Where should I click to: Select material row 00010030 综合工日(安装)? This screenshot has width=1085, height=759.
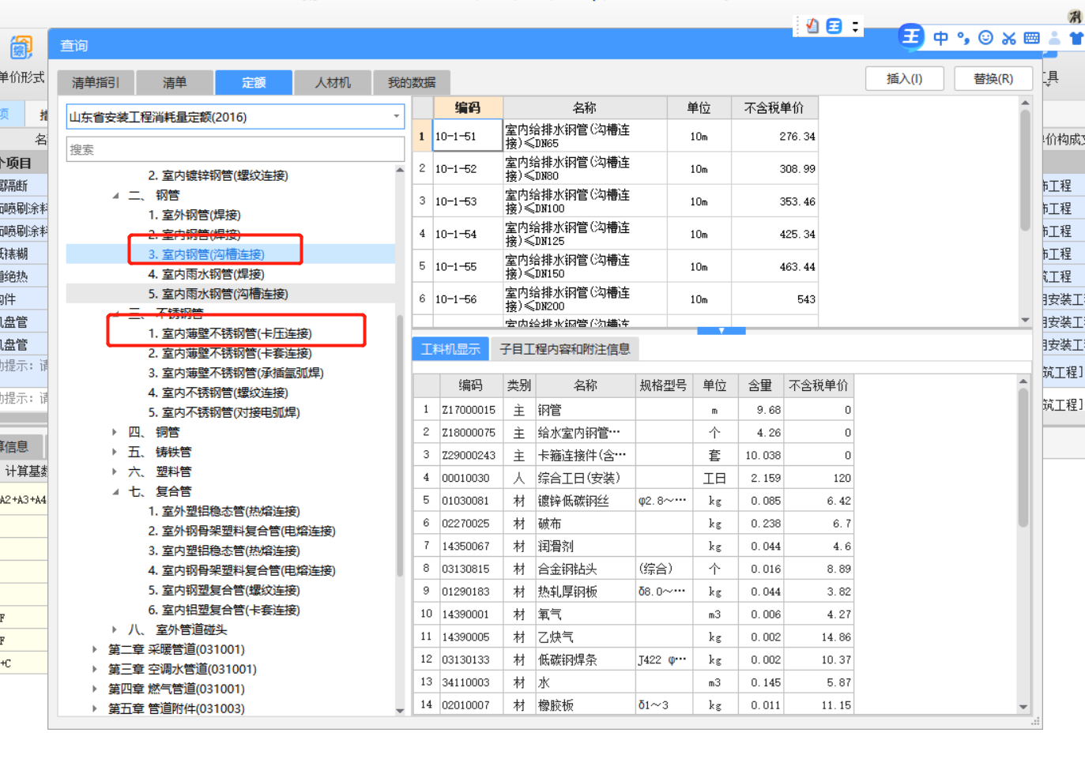[x=634, y=478]
